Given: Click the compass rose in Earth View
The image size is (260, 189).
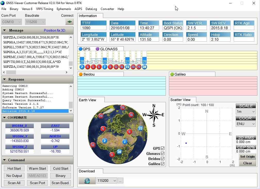Looking at the screenshot, I should 154,115.
